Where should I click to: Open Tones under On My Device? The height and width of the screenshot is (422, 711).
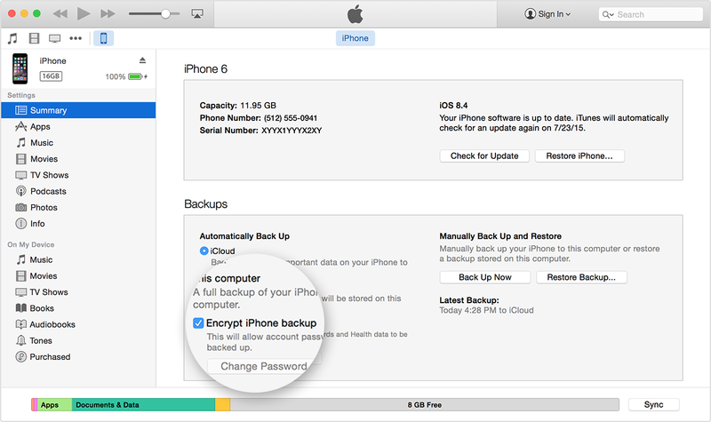pos(78,341)
